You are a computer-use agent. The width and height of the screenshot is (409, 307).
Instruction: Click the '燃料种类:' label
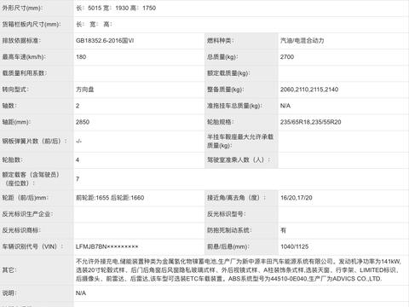(x=221, y=41)
